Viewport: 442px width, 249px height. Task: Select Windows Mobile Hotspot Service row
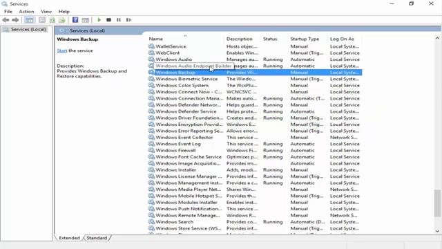[255, 196]
